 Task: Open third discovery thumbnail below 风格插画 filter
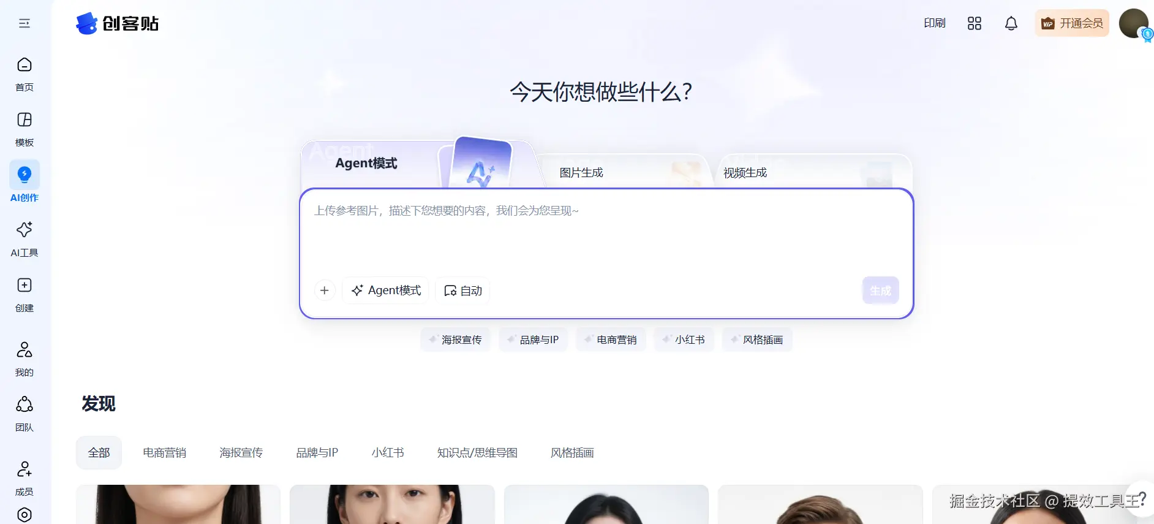(606, 504)
